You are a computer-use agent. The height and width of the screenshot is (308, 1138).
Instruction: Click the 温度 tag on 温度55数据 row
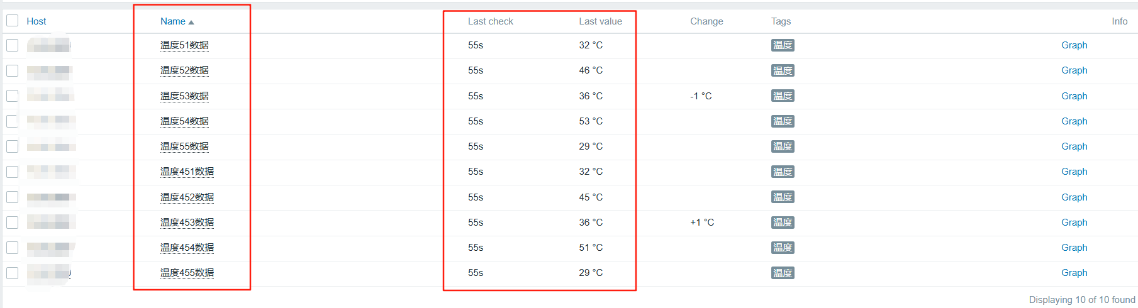pyautogui.click(x=783, y=146)
